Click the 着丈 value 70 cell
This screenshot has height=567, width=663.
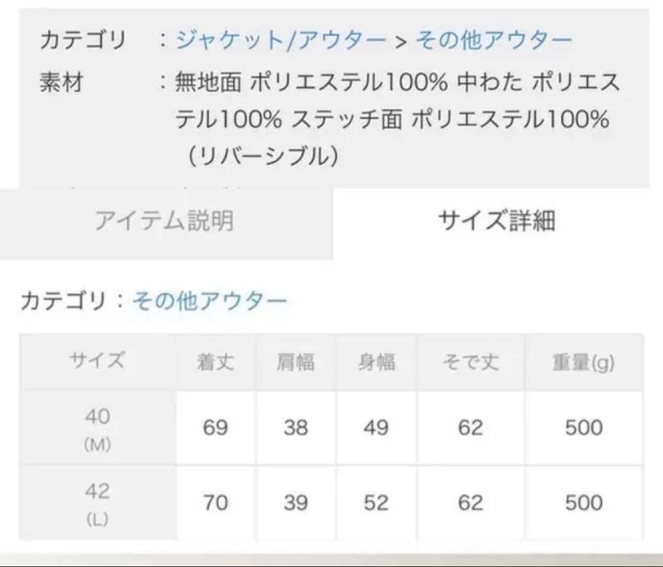click(x=215, y=503)
